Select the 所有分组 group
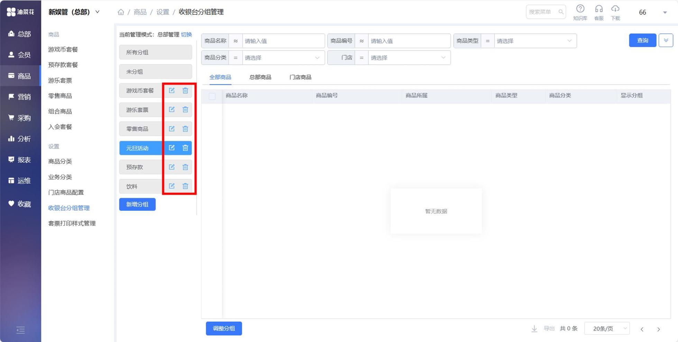678x342 pixels. click(x=156, y=52)
